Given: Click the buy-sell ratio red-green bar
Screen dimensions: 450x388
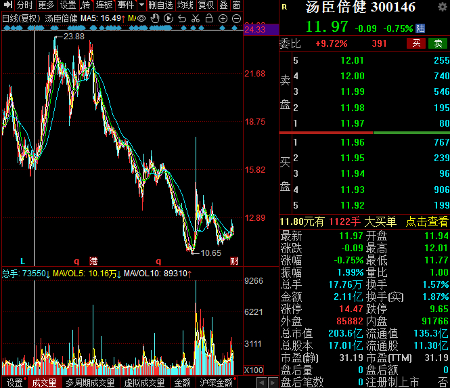Looking at the screenshot, I should coord(365,133).
